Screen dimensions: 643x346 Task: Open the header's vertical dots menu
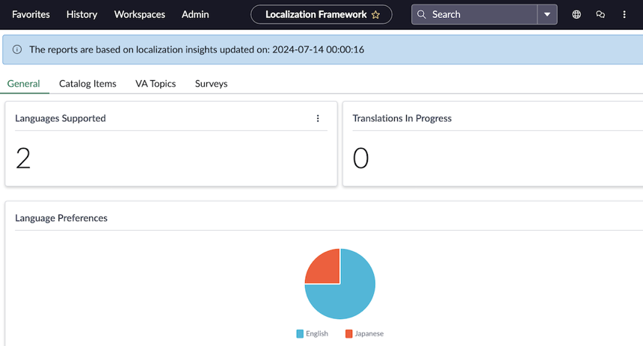(624, 14)
